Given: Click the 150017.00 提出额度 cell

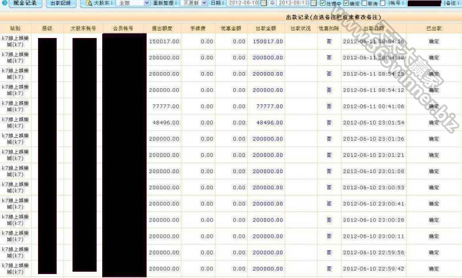Looking at the screenshot, I should click(164, 42).
